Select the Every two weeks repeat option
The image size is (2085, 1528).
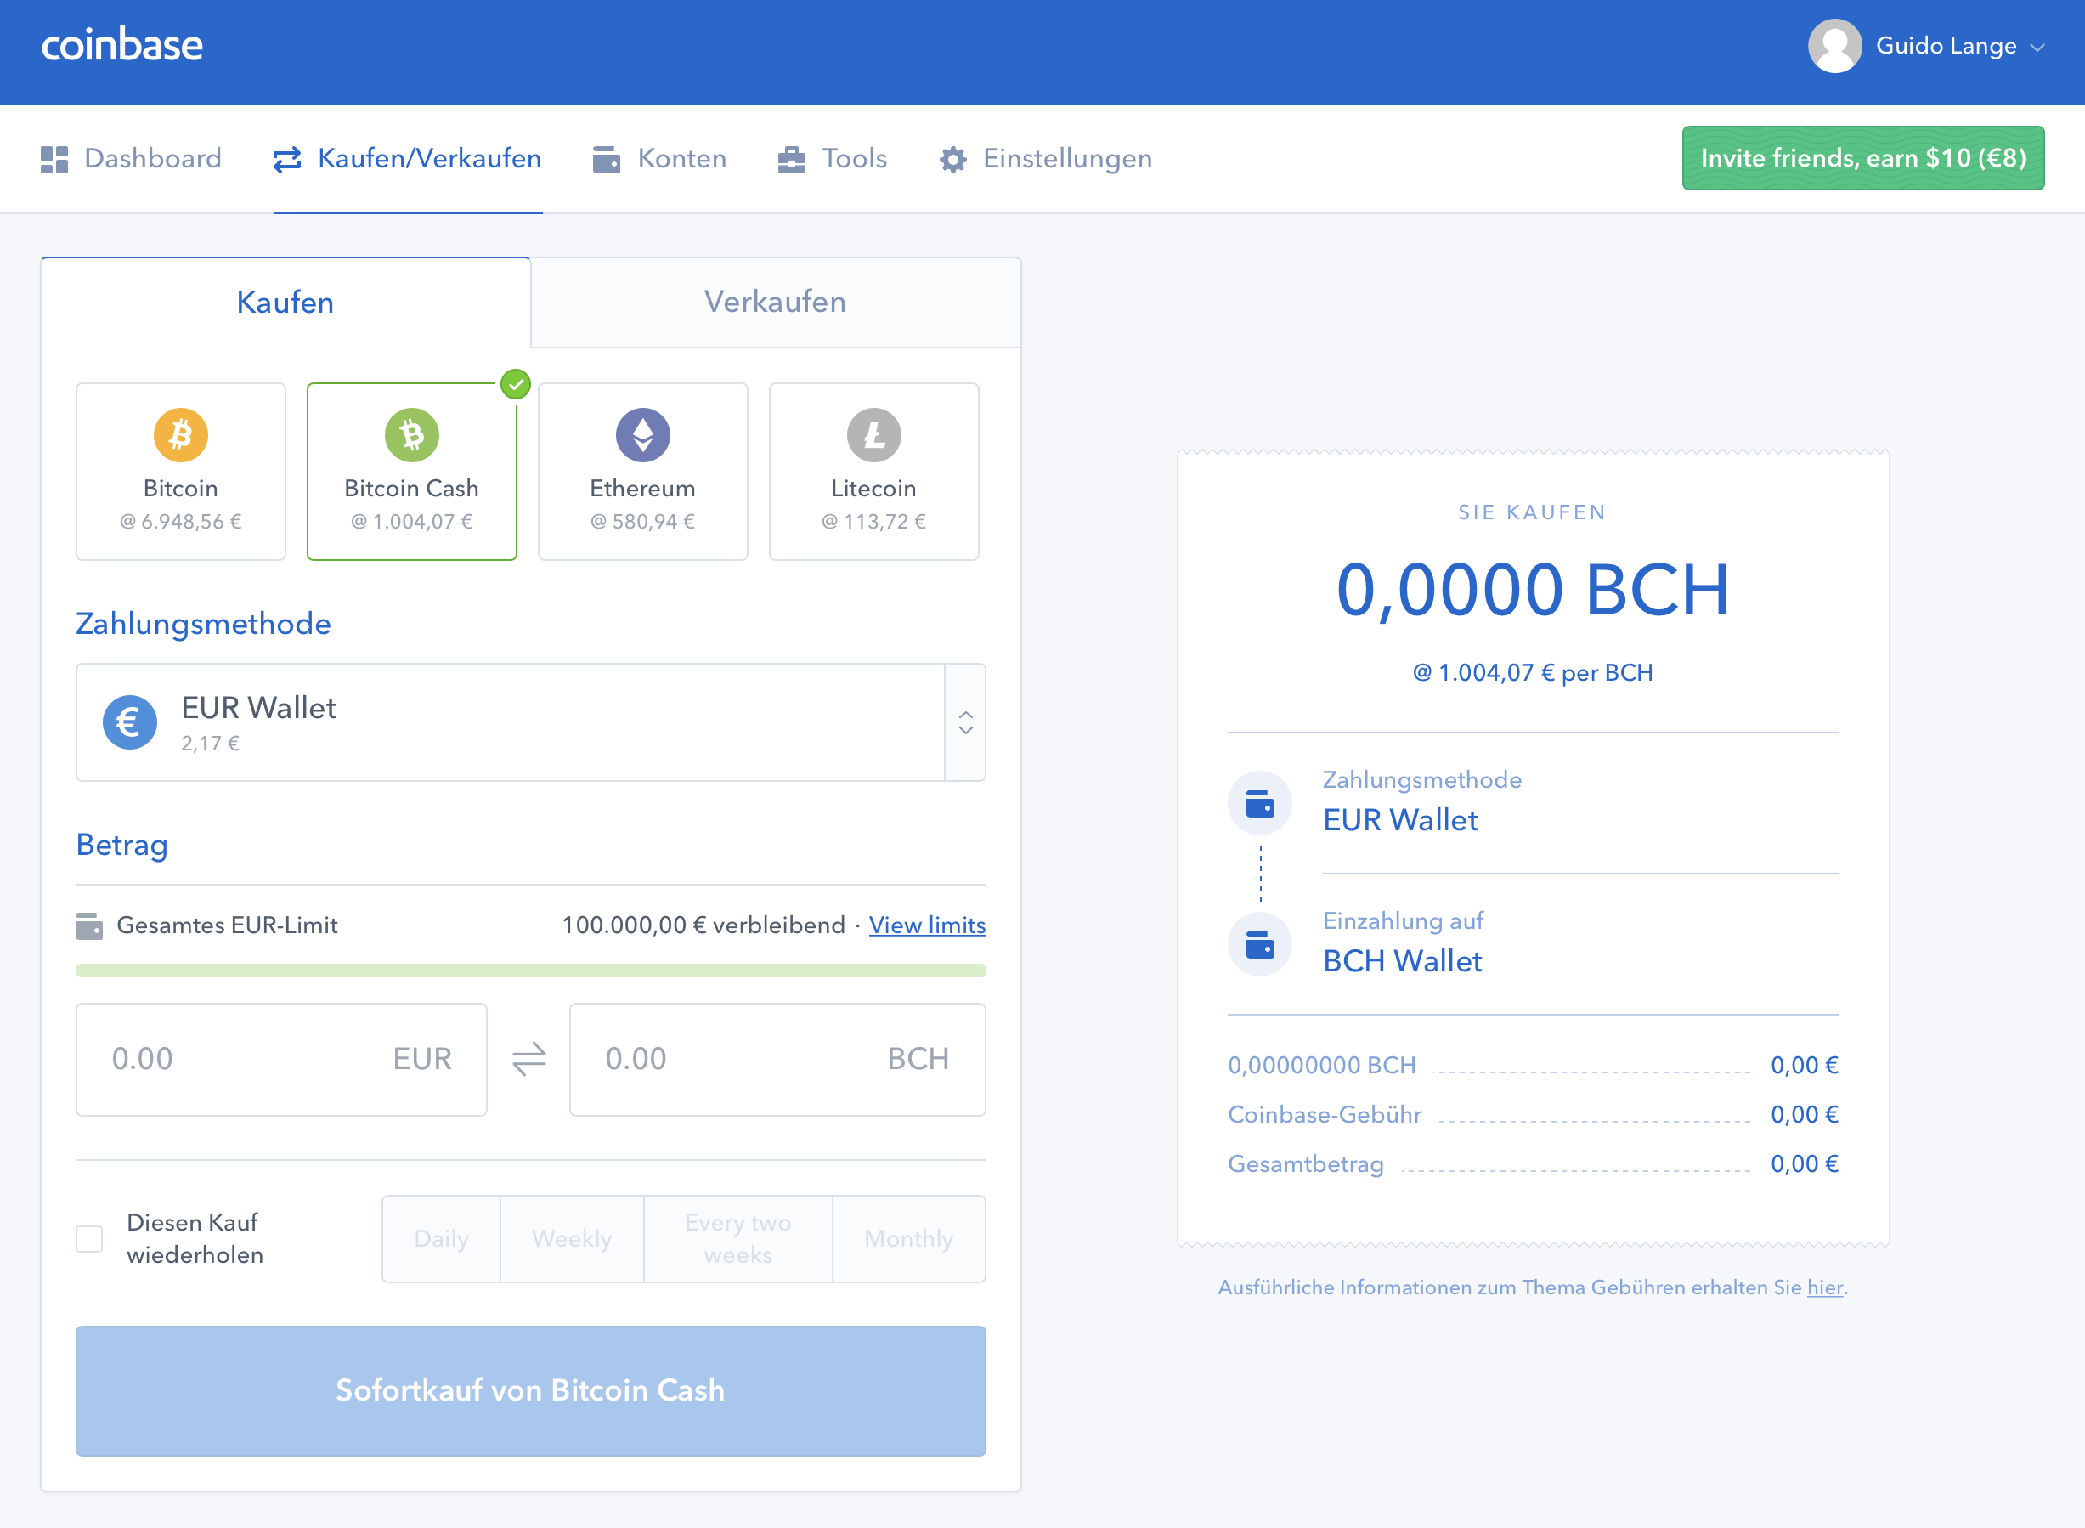click(x=737, y=1238)
